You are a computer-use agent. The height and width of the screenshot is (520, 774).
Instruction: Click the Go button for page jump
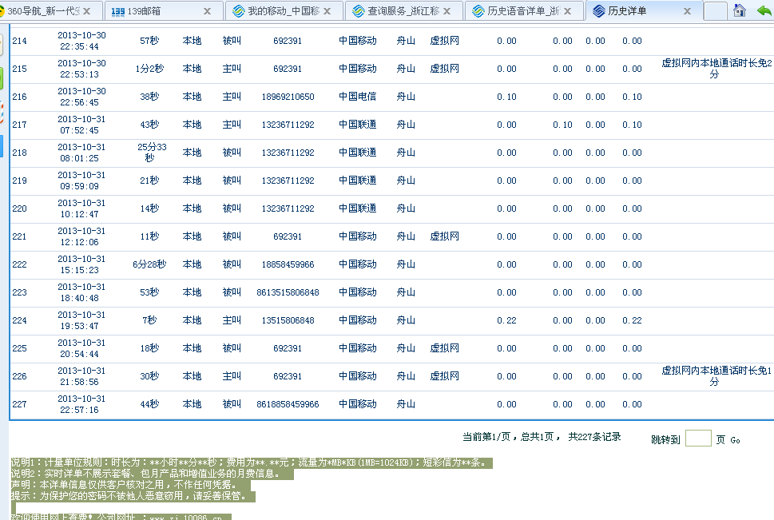(x=735, y=440)
